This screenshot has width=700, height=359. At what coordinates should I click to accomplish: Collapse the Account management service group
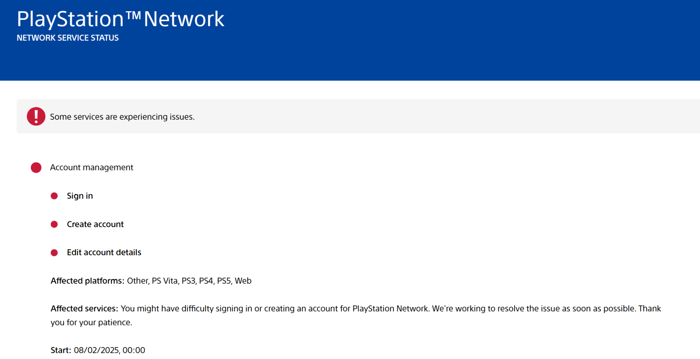pos(92,167)
